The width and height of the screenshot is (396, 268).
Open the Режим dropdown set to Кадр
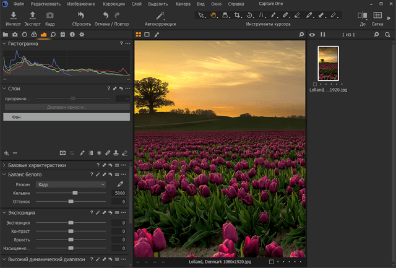coord(70,184)
